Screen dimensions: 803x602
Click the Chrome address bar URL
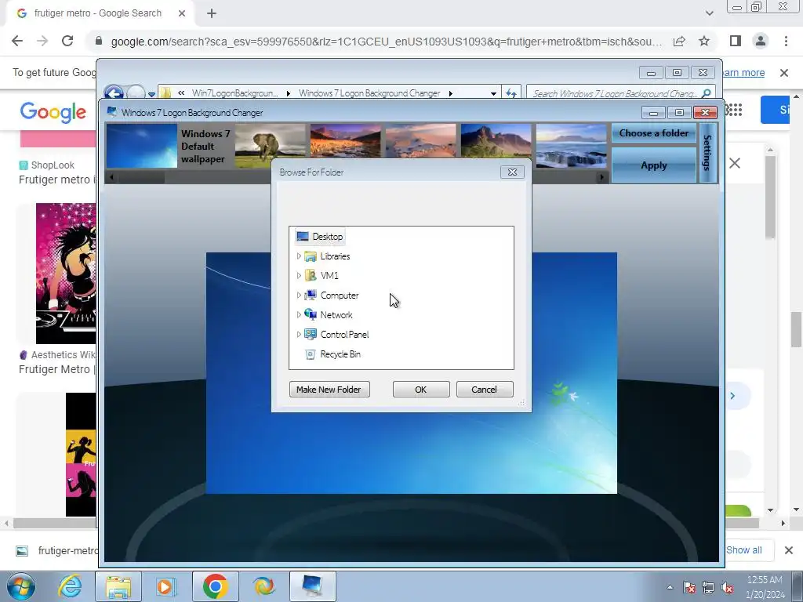coord(386,42)
